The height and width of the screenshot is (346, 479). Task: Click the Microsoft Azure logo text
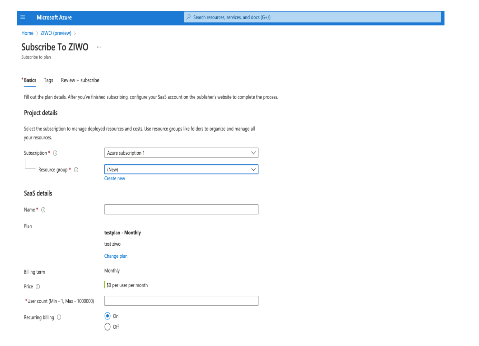click(x=54, y=17)
